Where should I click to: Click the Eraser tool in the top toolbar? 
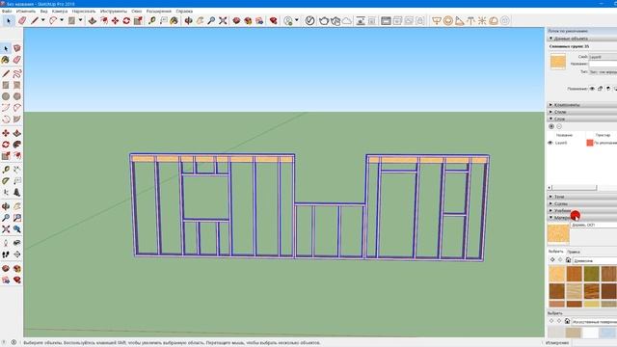pos(22,20)
